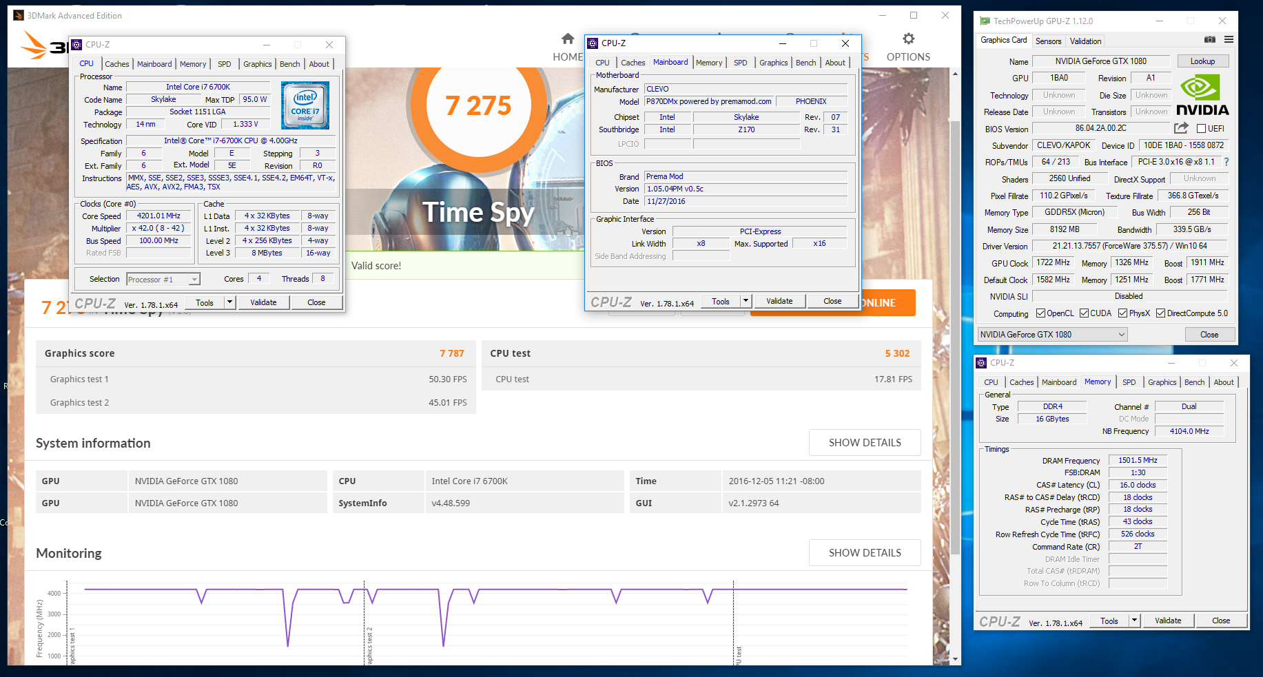Click Core Speed value 4201.01 MHz
Image resolution: width=1263 pixels, height=677 pixels.
tap(158, 216)
